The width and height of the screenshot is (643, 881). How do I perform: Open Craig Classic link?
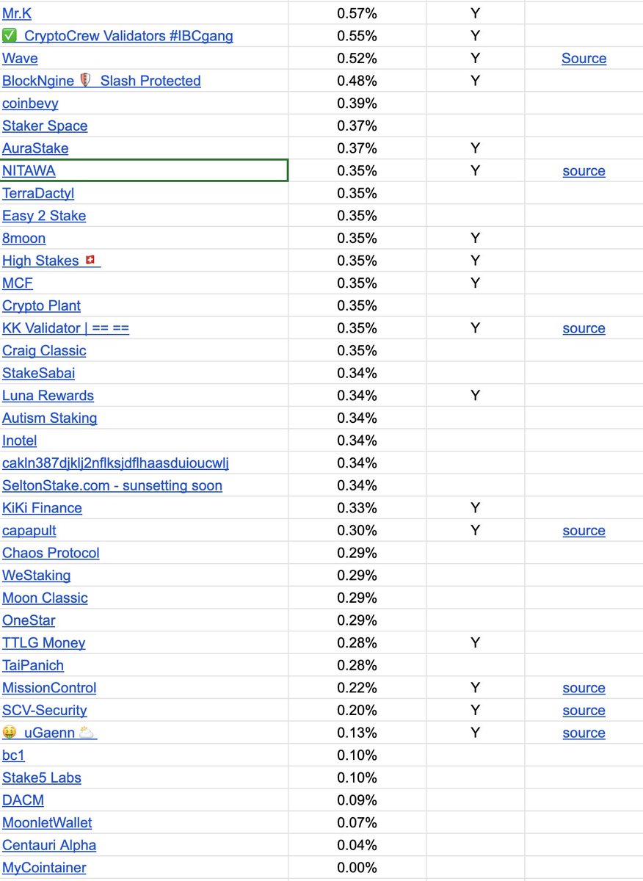tap(44, 351)
